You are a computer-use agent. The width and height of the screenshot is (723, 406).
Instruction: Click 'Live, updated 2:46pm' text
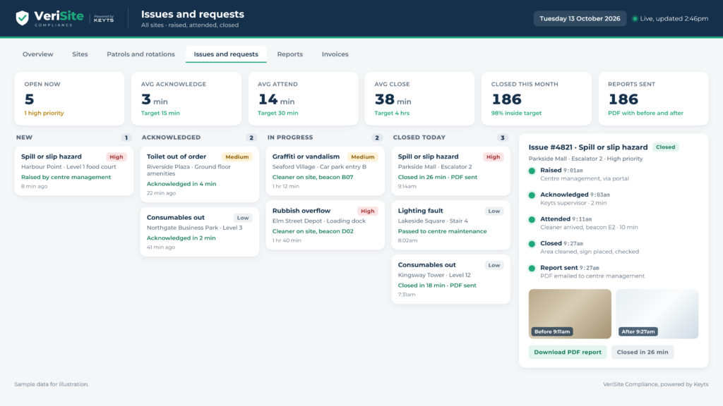point(674,19)
